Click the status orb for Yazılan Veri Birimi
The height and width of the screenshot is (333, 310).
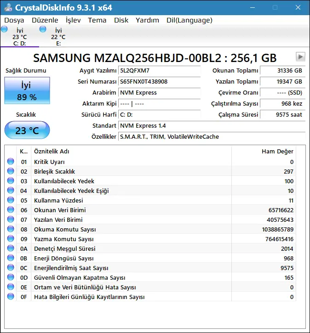click(11, 219)
